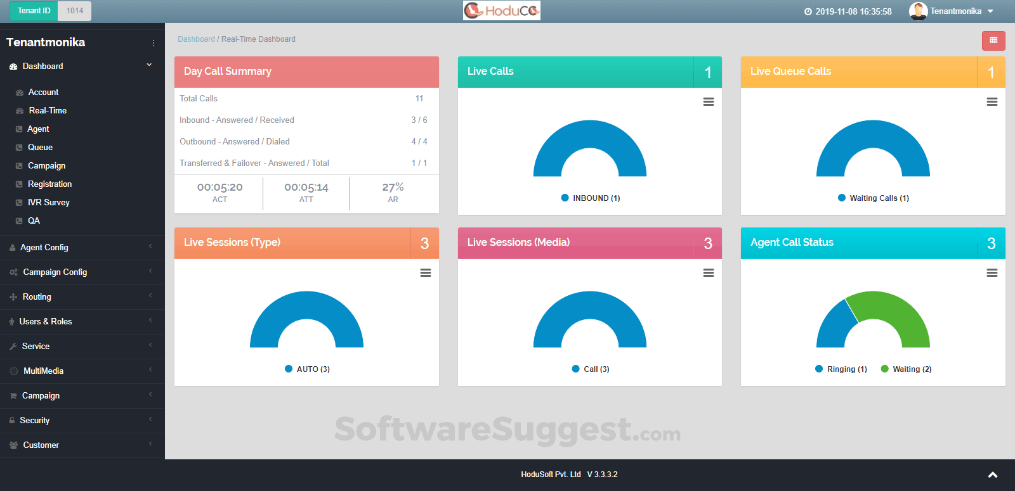The image size is (1015, 491).
Task: Click the Tenant ID button
Action: [34, 11]
